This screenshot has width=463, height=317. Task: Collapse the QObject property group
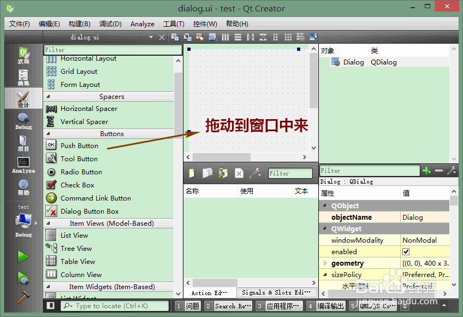[325, 206]
